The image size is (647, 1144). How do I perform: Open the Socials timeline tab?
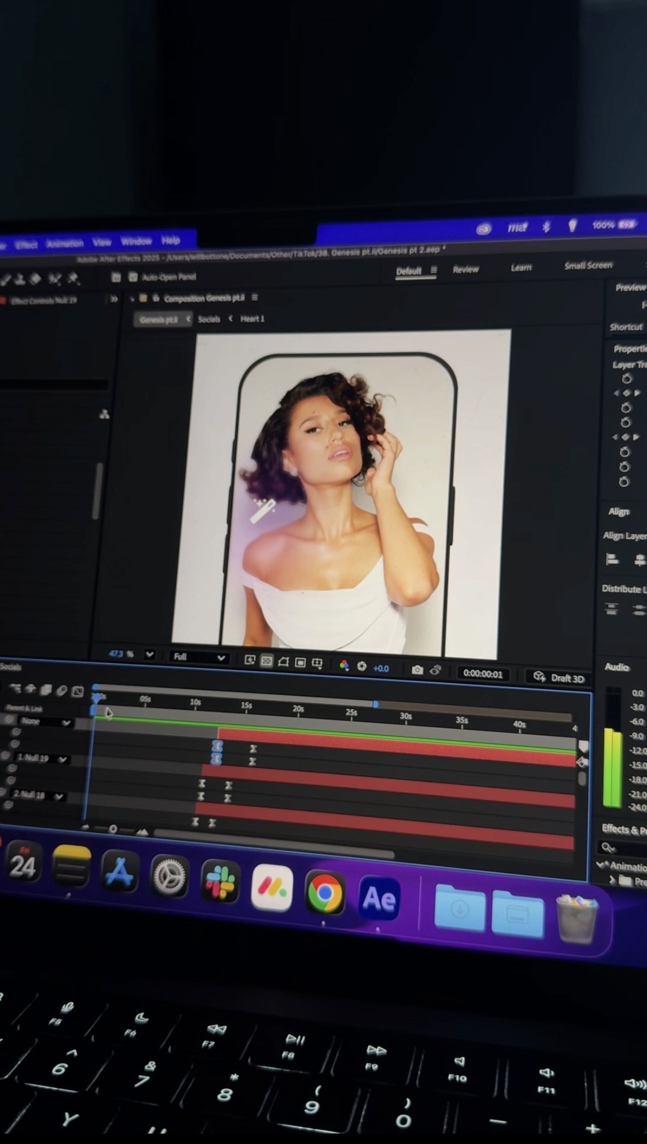pos(11,667)
